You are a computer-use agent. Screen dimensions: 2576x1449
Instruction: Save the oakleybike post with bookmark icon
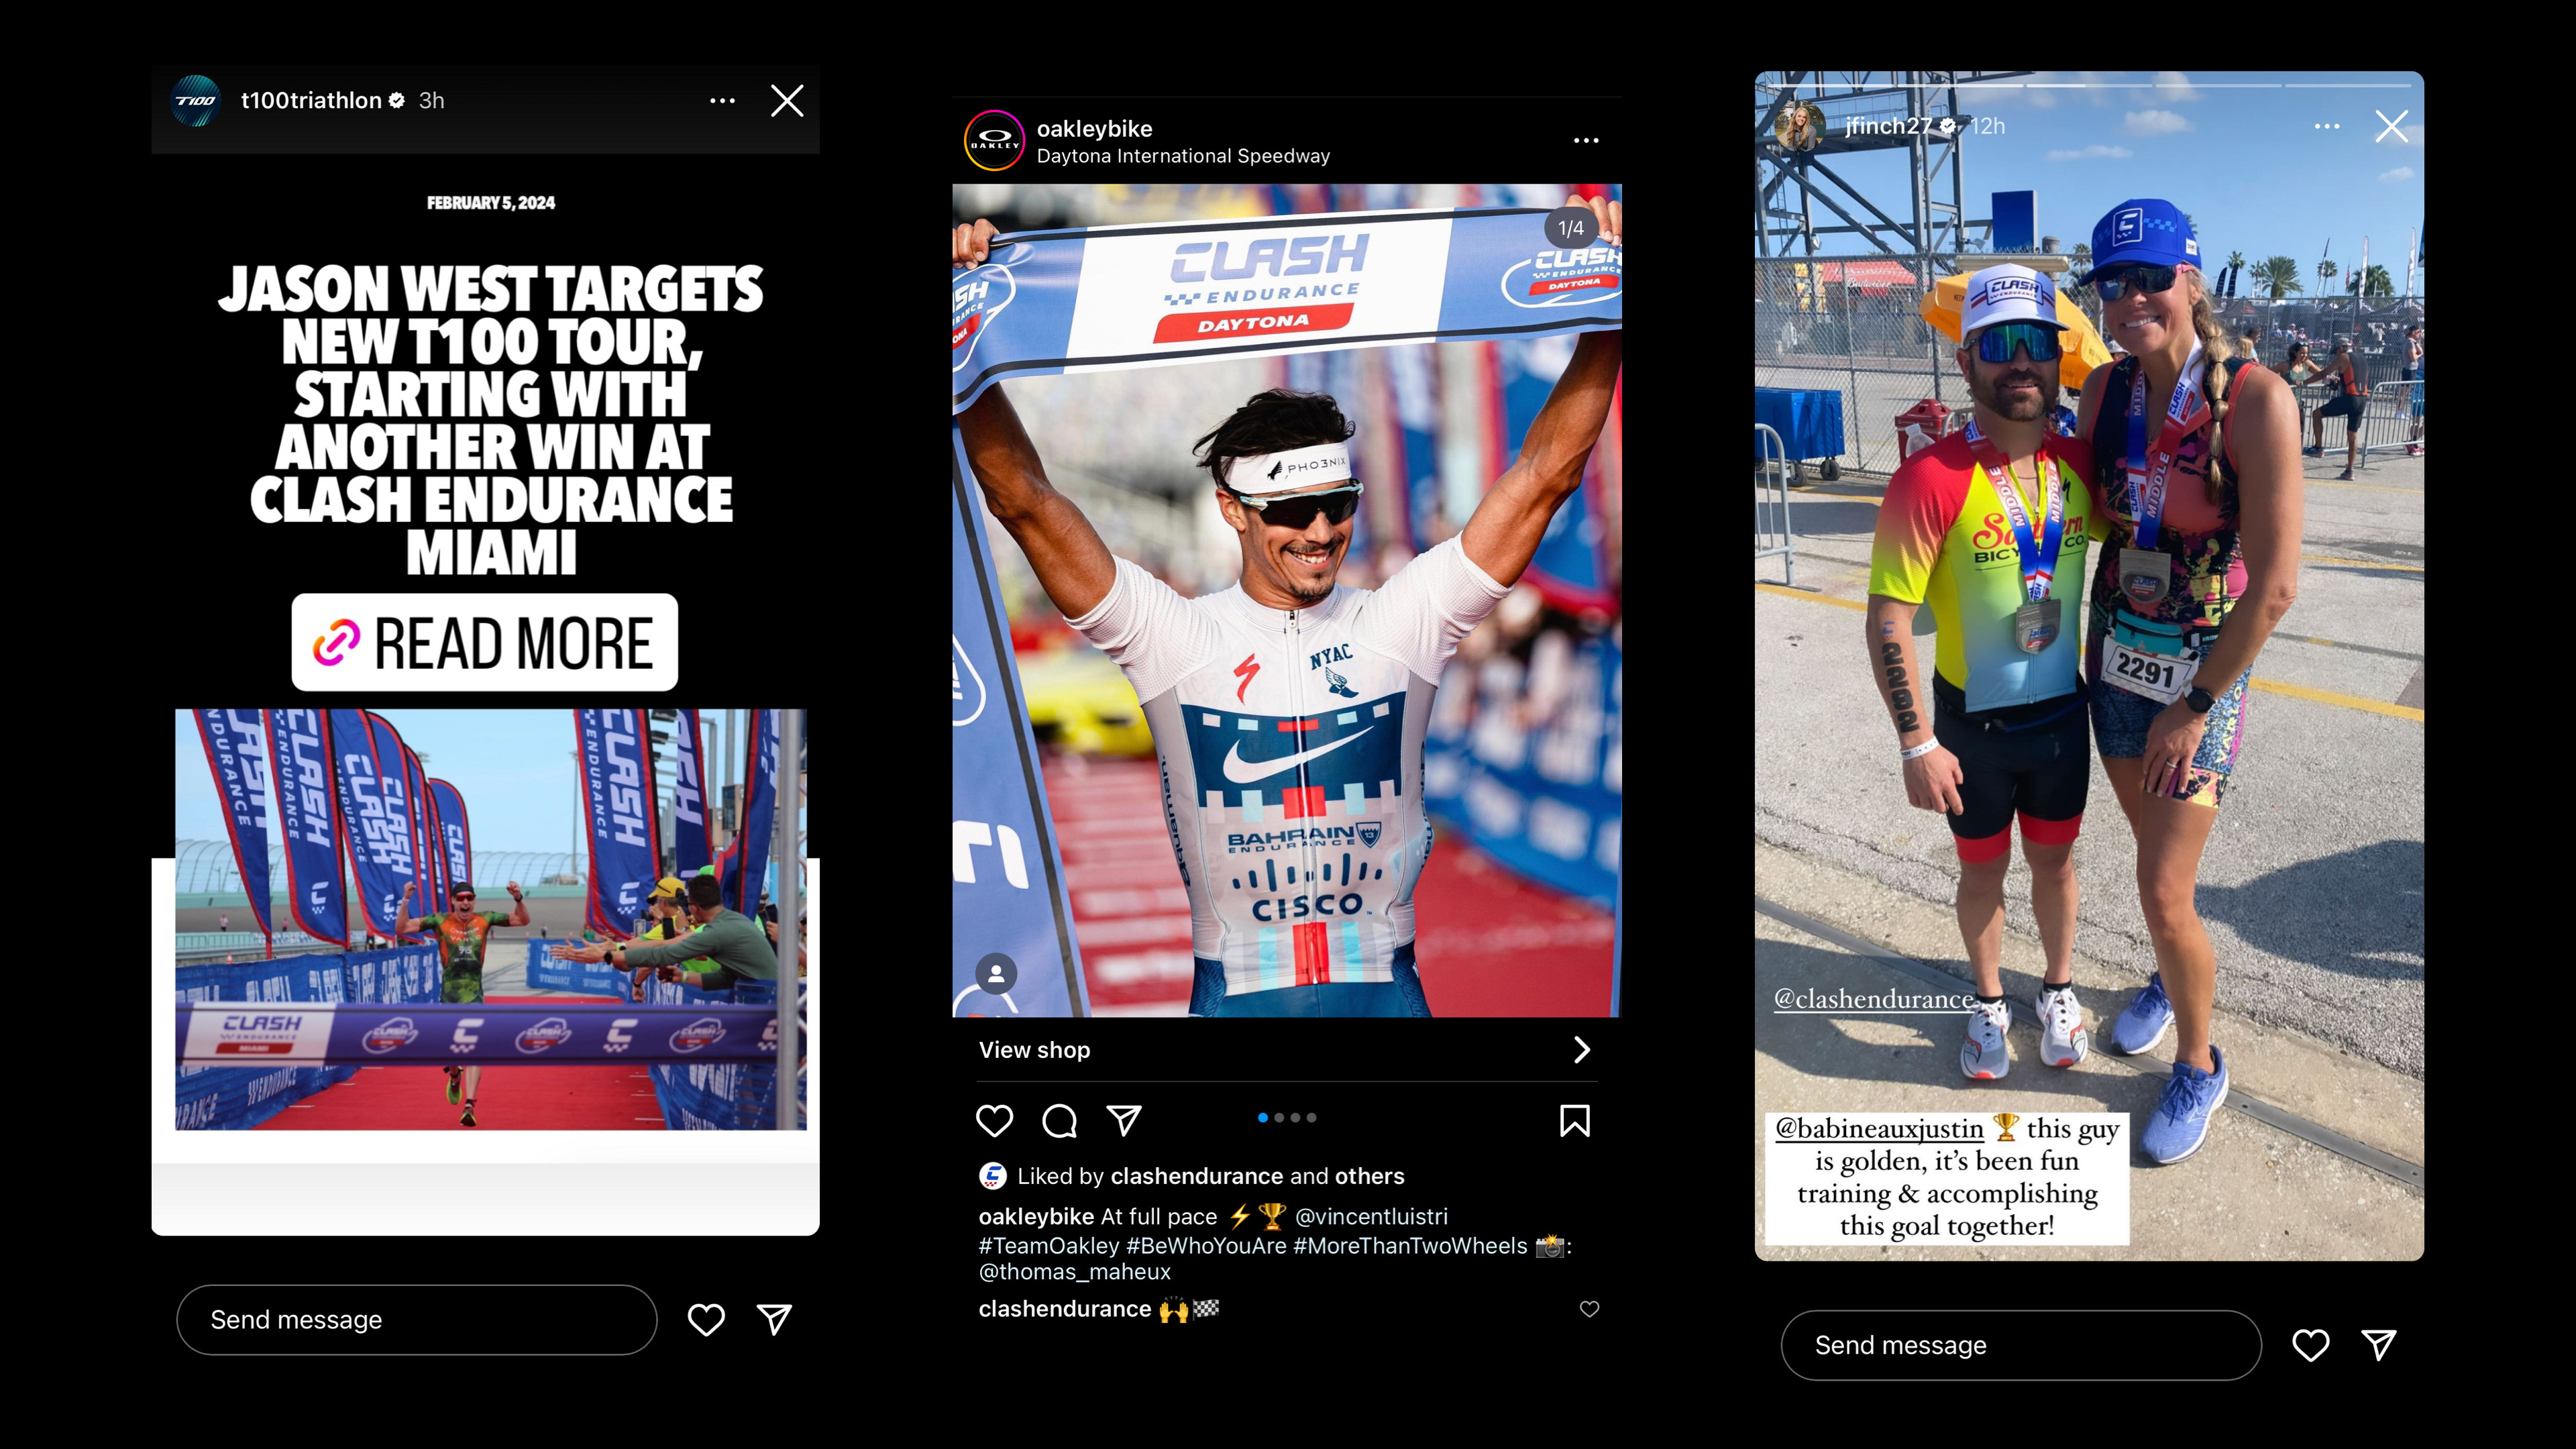1574,1121
